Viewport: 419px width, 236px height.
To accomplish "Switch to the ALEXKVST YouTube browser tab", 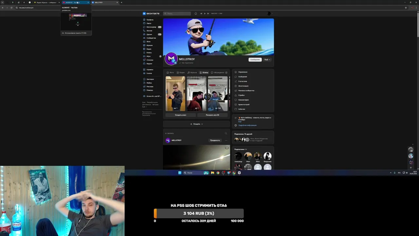I will coord(75,2).
